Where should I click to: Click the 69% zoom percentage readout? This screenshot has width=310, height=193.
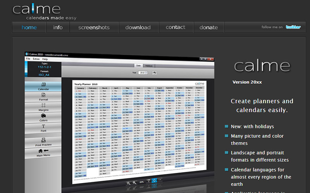point(141,182)
